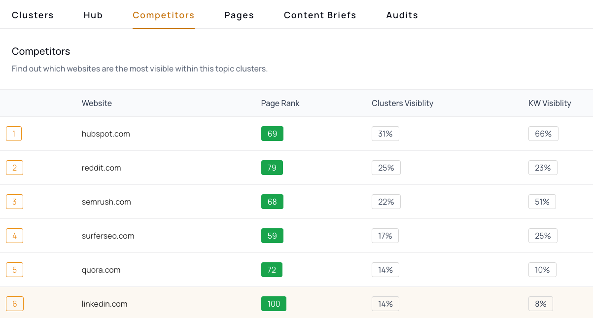
Task: Click quora.com's Page Rank badge 72
Action: click(272, 270)
